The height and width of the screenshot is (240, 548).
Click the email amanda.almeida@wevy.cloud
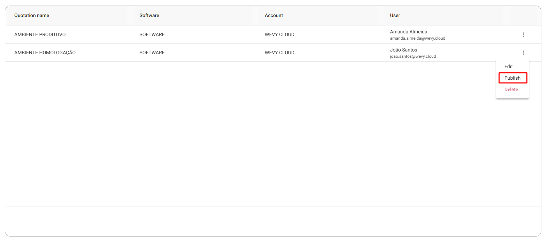(x=418, y=38)
